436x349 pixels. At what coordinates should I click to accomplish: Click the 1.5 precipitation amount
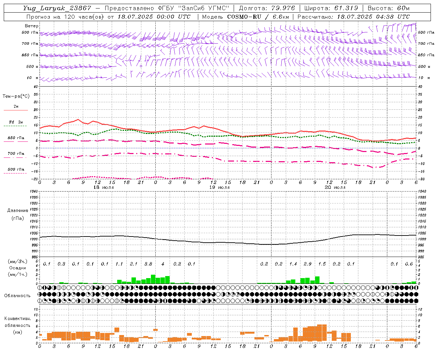(x=322, y=264)
